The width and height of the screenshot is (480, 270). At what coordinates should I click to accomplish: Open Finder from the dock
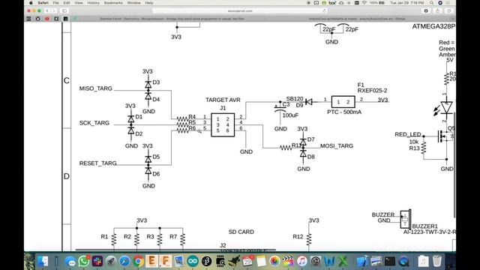click(x=43, y=262)
